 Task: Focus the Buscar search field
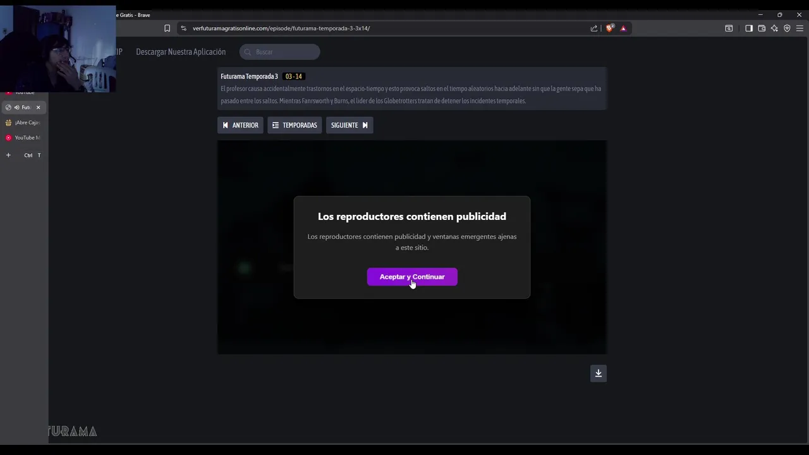[x=280, y=52]
